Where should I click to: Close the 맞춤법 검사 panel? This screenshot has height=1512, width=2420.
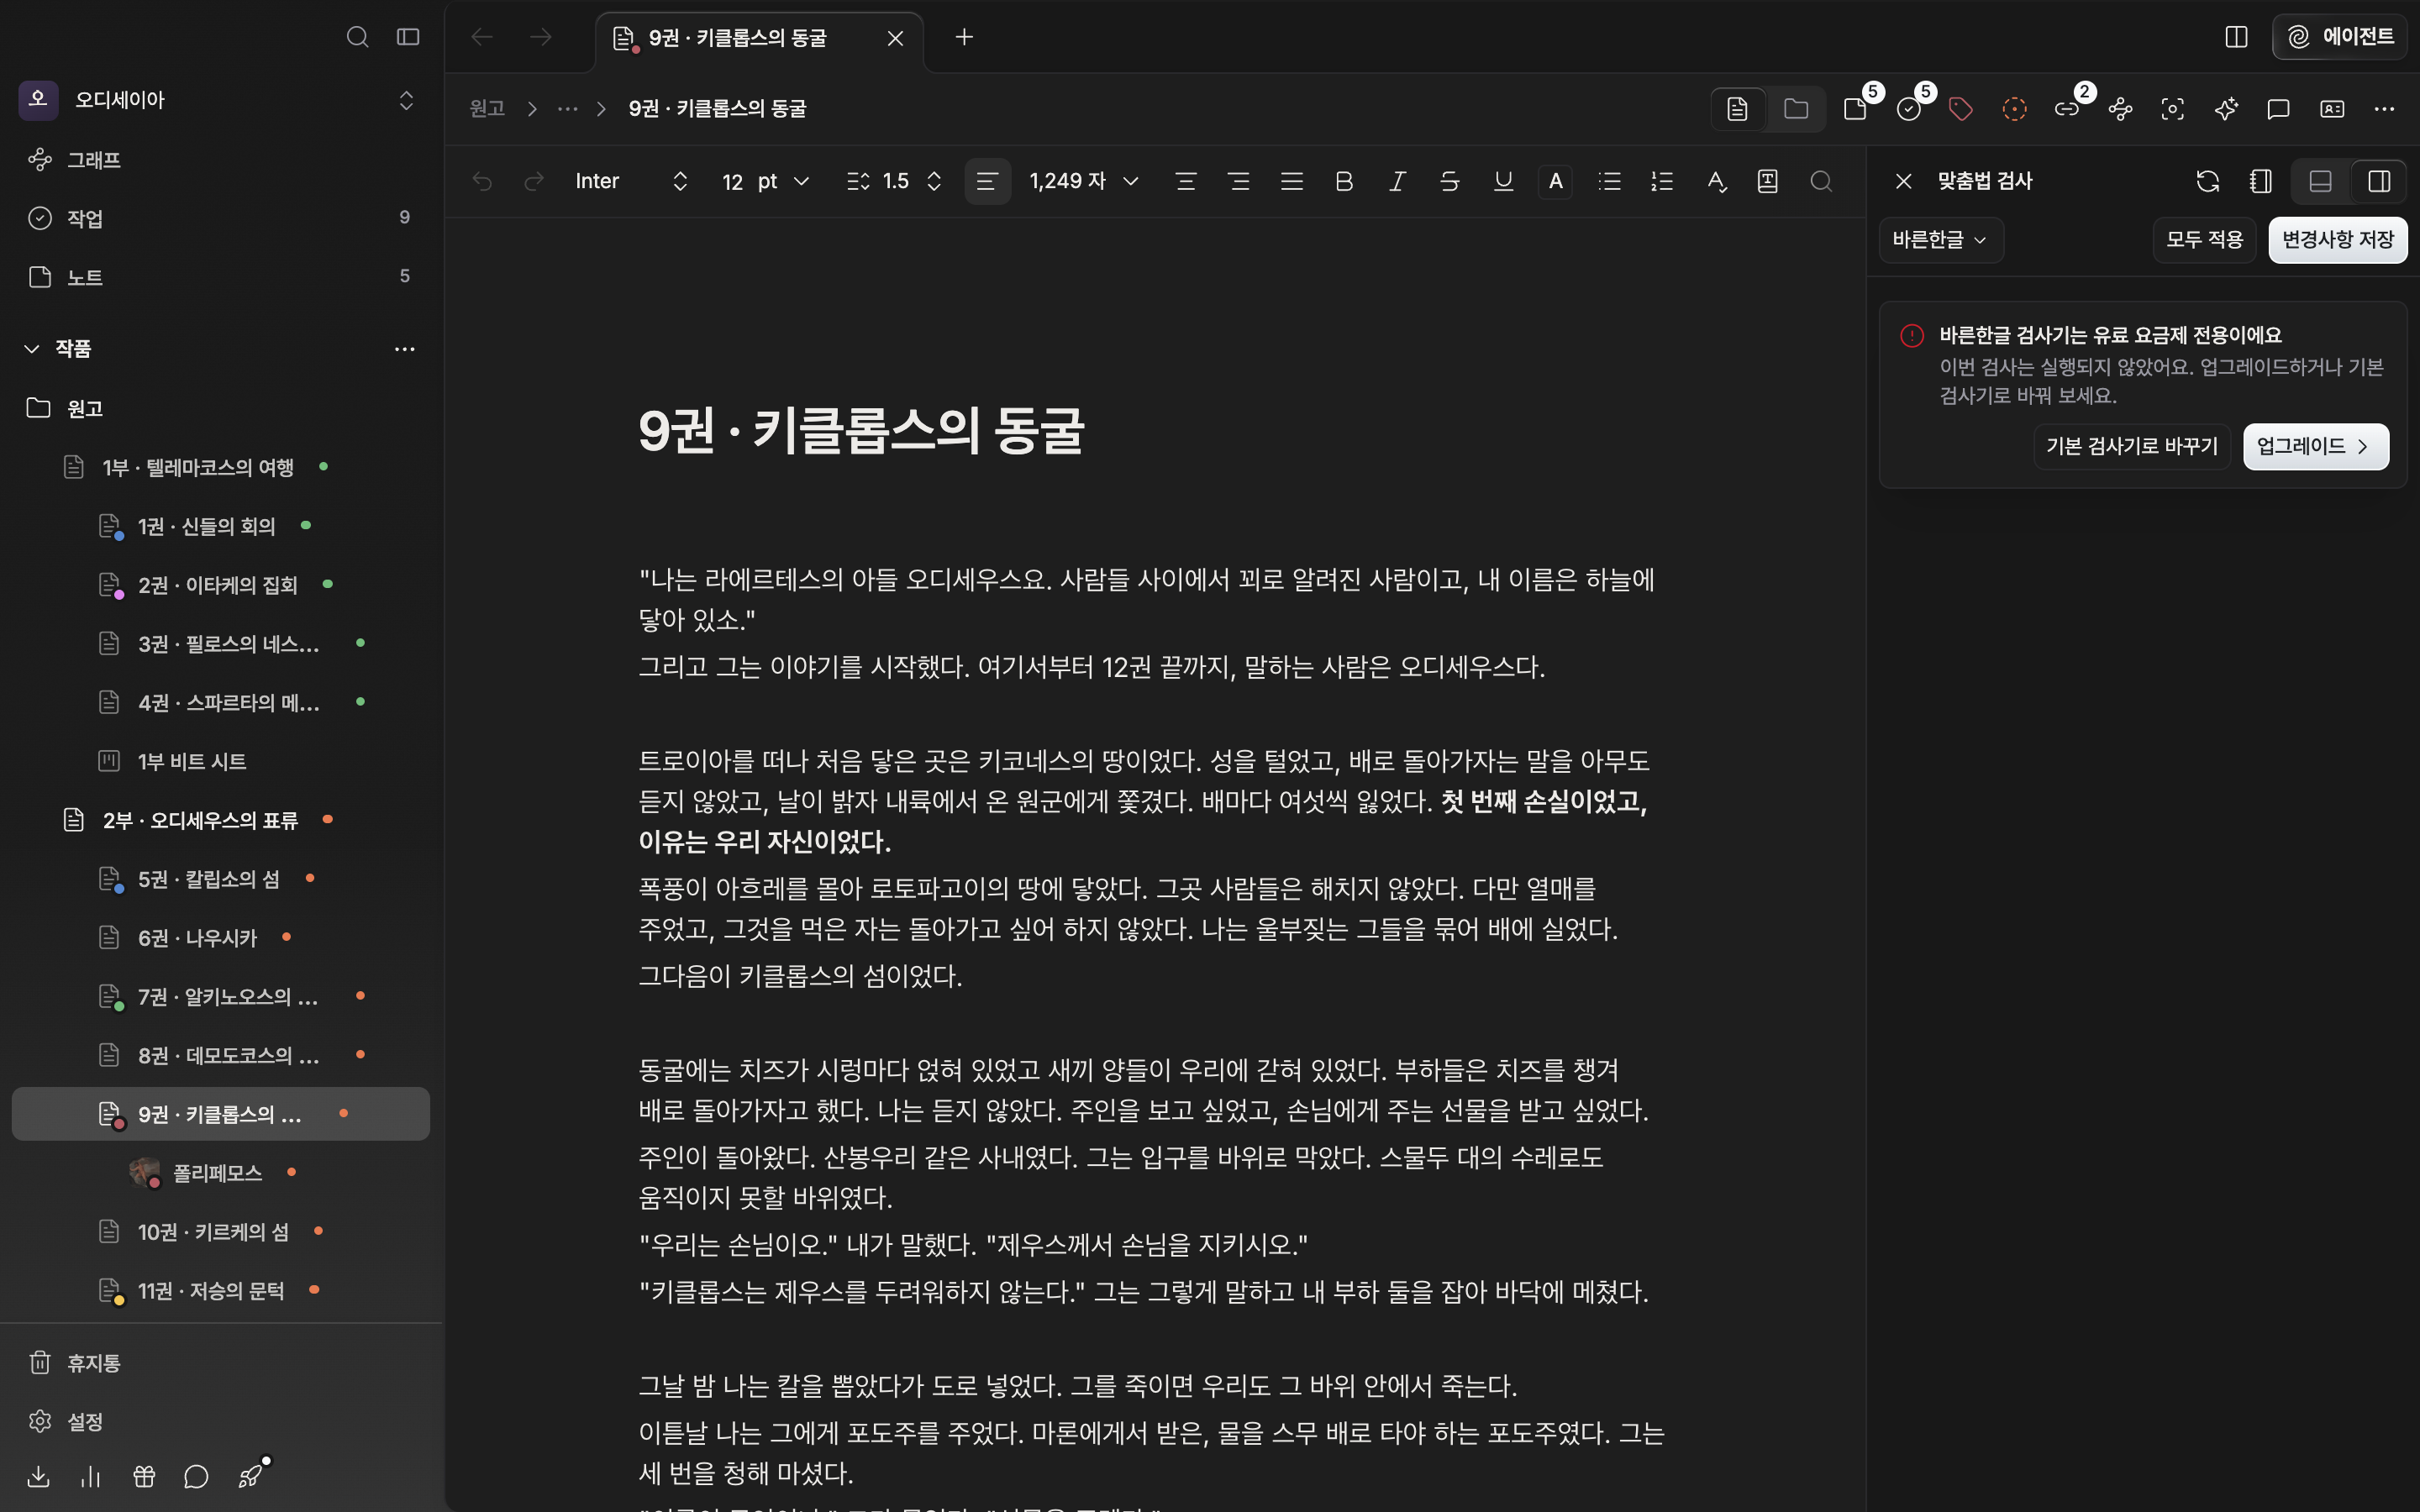pyautogui.click(x=1903, y=181)
